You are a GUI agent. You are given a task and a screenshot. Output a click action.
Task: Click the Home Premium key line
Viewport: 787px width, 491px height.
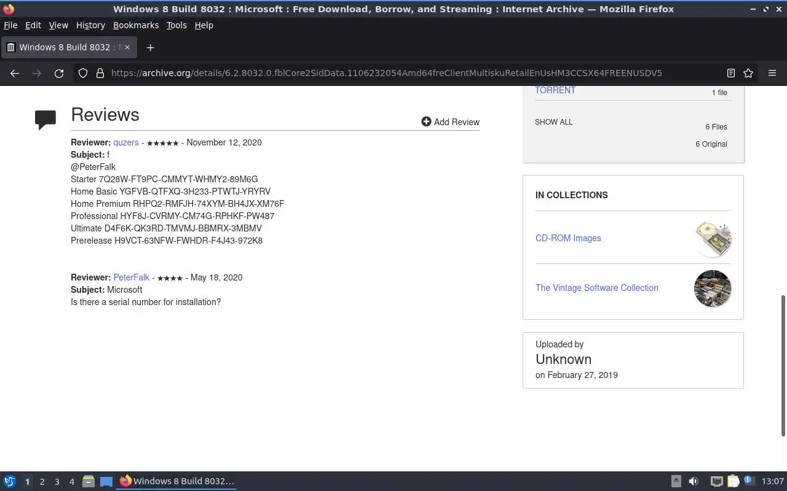tap(178, 204)
